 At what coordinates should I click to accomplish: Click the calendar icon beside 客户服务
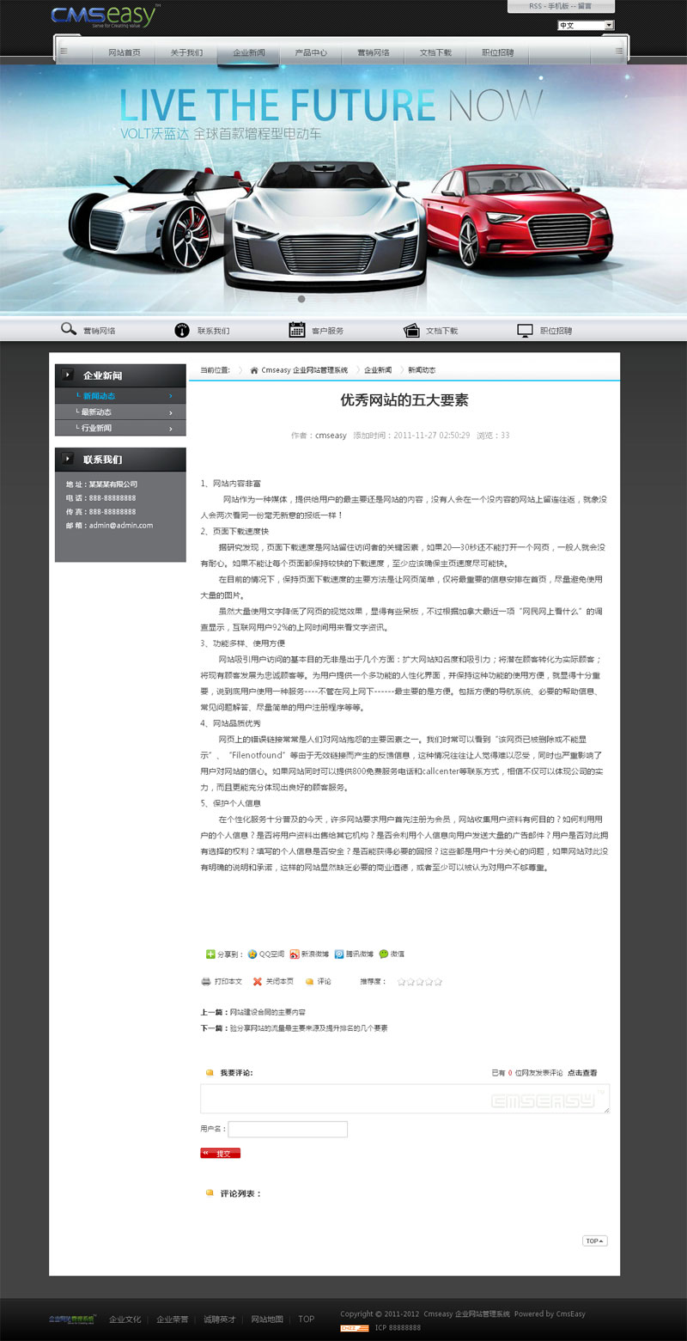click(x=297, y=330)
